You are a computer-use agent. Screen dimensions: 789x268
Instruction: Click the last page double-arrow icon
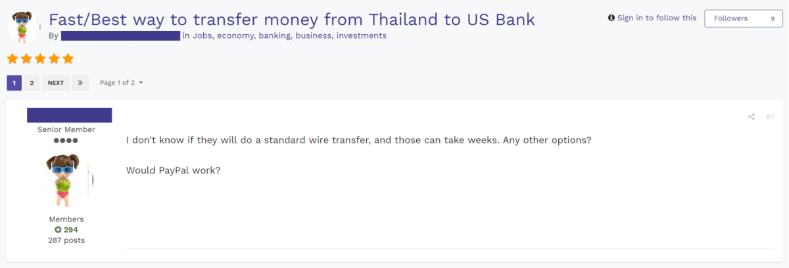(x=80, y=83)
